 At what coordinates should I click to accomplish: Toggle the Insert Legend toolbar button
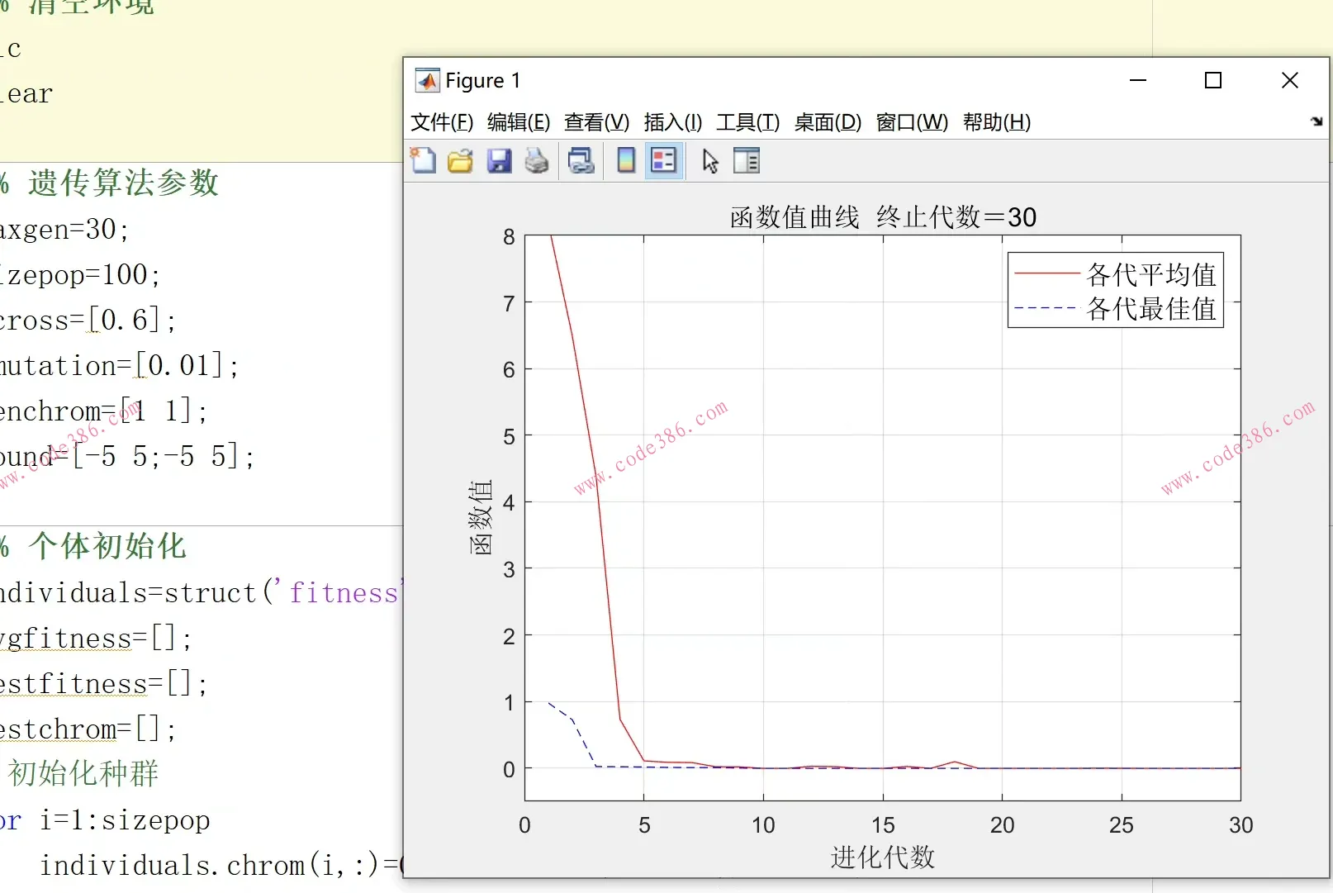664,160
